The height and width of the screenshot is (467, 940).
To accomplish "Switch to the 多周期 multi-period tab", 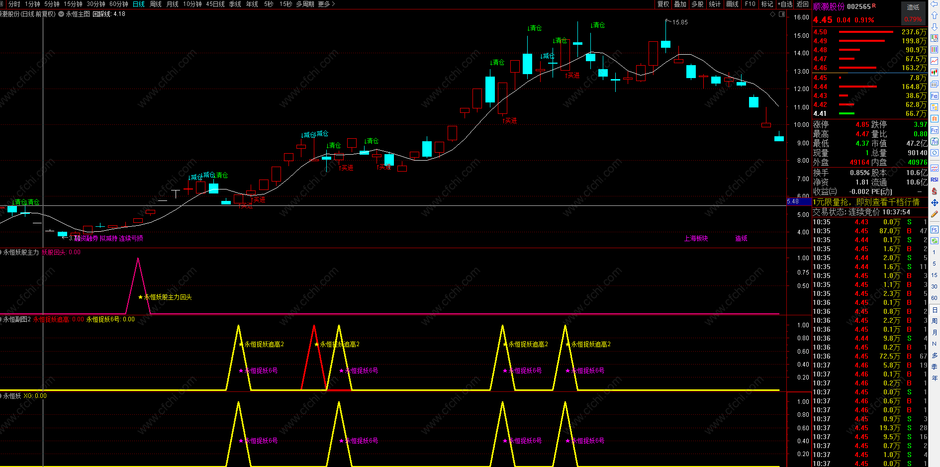I will click(305, 4).
